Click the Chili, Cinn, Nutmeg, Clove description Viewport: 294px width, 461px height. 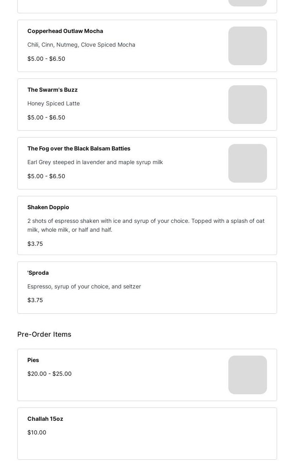point(81,45)
